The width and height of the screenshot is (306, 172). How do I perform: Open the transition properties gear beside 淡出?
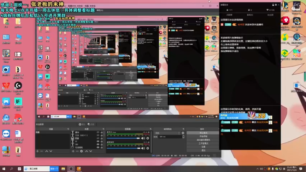(183, 133)
